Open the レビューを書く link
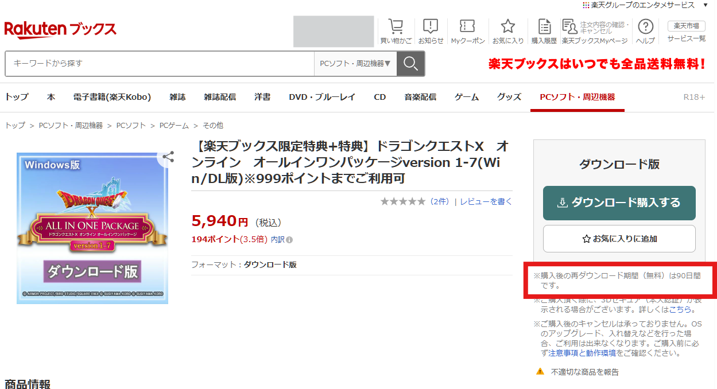 (486, 201)
